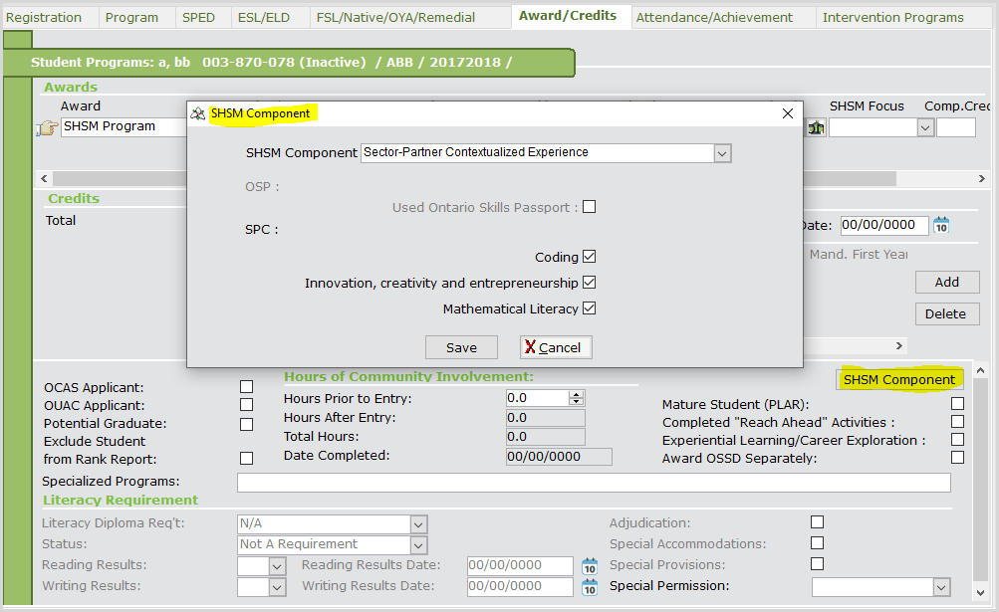
Task: Open the calendar picker next to the Date field
Action: click(x=939, y=225)
